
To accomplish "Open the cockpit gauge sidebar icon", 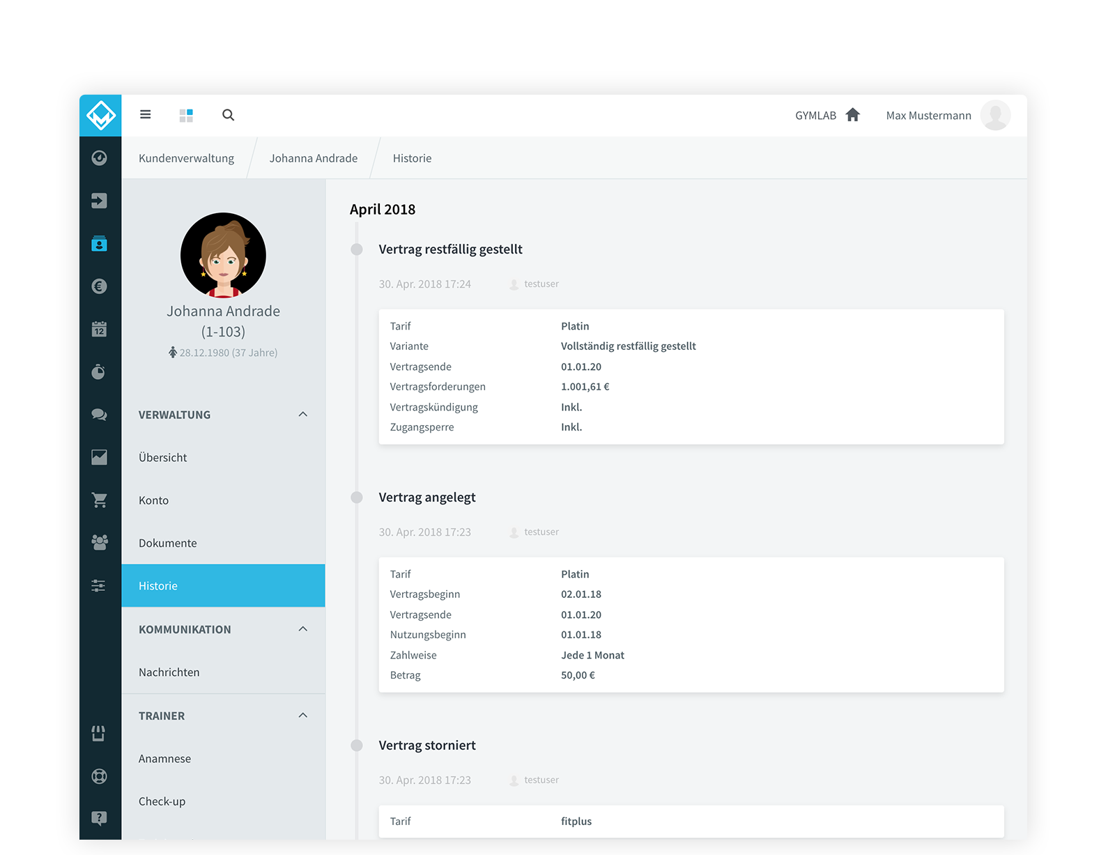I will (x=100, y=158).
